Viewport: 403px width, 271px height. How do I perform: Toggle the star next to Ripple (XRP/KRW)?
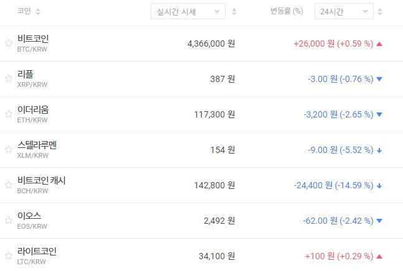click(x=9, y=79)
